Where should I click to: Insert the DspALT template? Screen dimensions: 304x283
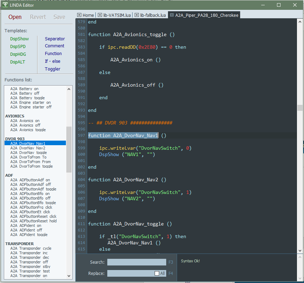pyautogui.click(x=18, y=62)
